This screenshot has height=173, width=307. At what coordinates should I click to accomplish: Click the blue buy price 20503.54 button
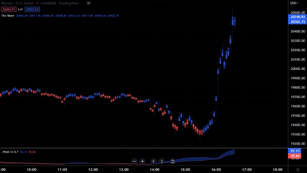pos(32,10)
